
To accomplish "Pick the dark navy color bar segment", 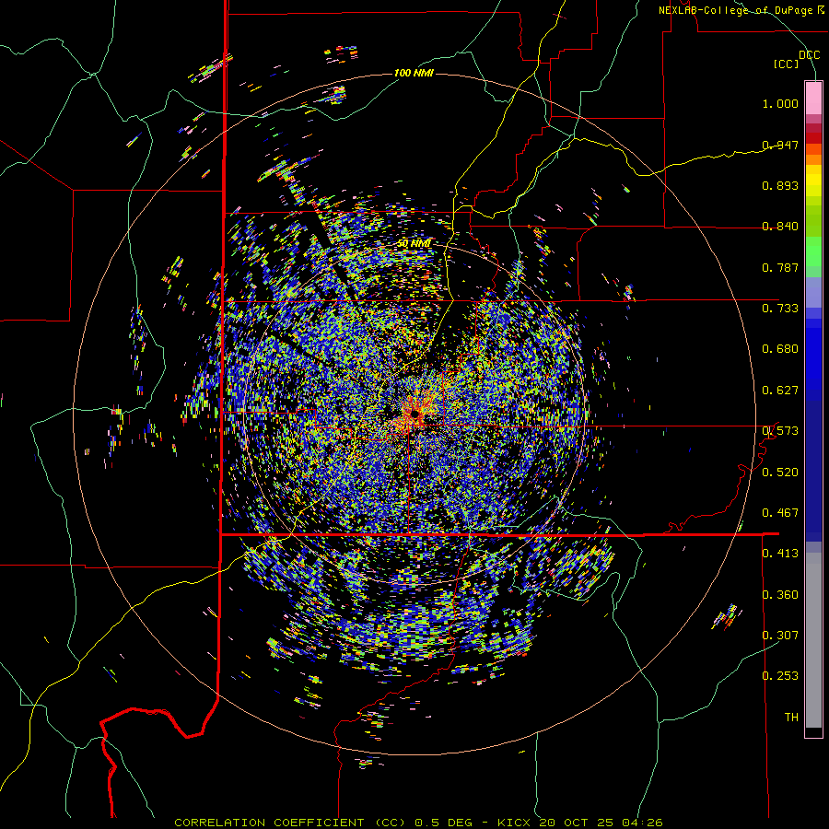I will coord(813,471).
